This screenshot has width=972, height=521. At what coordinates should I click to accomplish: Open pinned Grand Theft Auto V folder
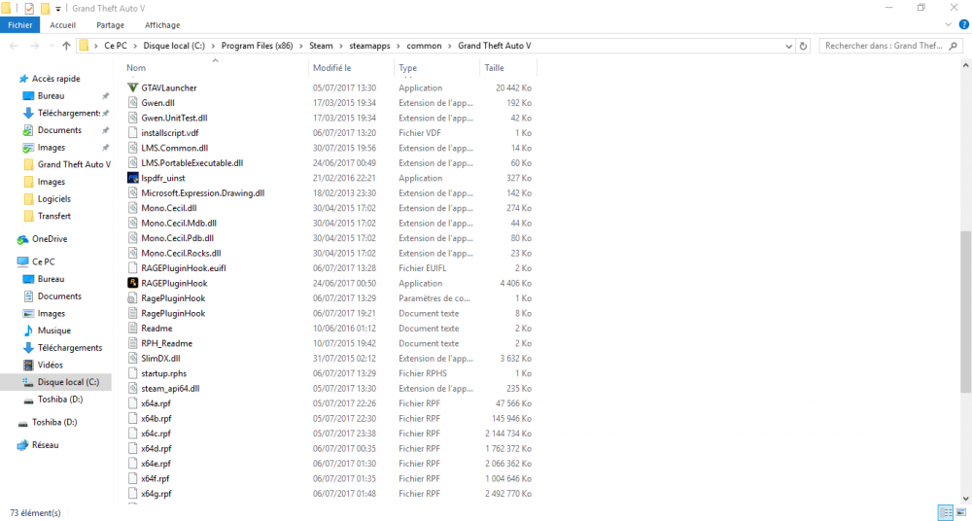point(74,164)
